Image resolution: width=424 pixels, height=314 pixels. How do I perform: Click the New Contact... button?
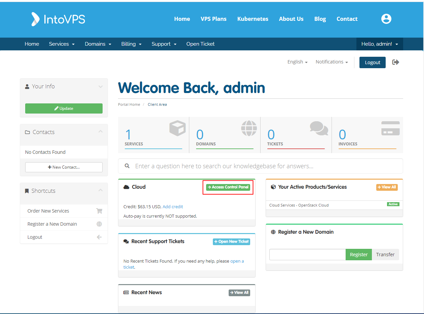click(x=64, y=167)
